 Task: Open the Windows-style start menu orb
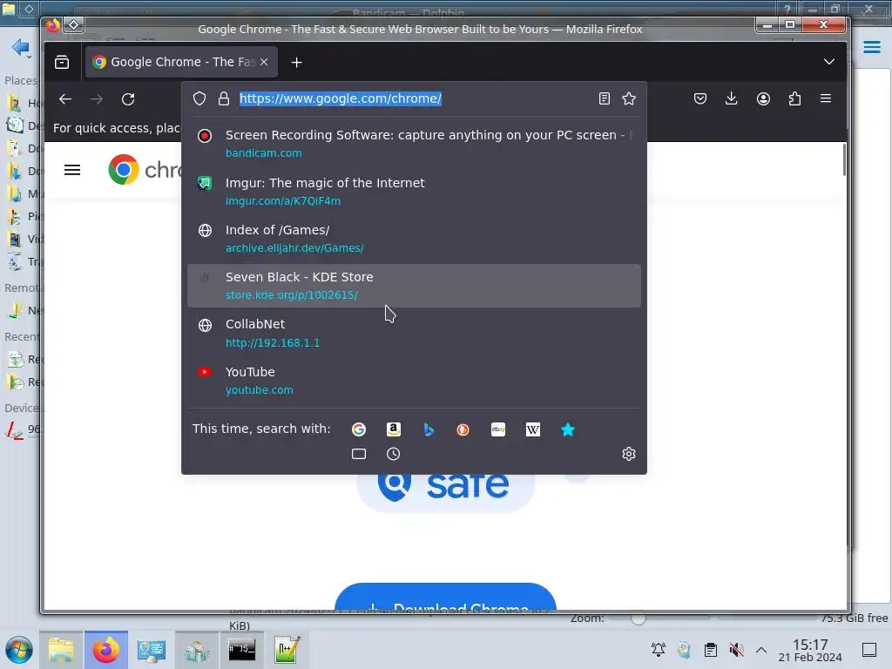19,650
